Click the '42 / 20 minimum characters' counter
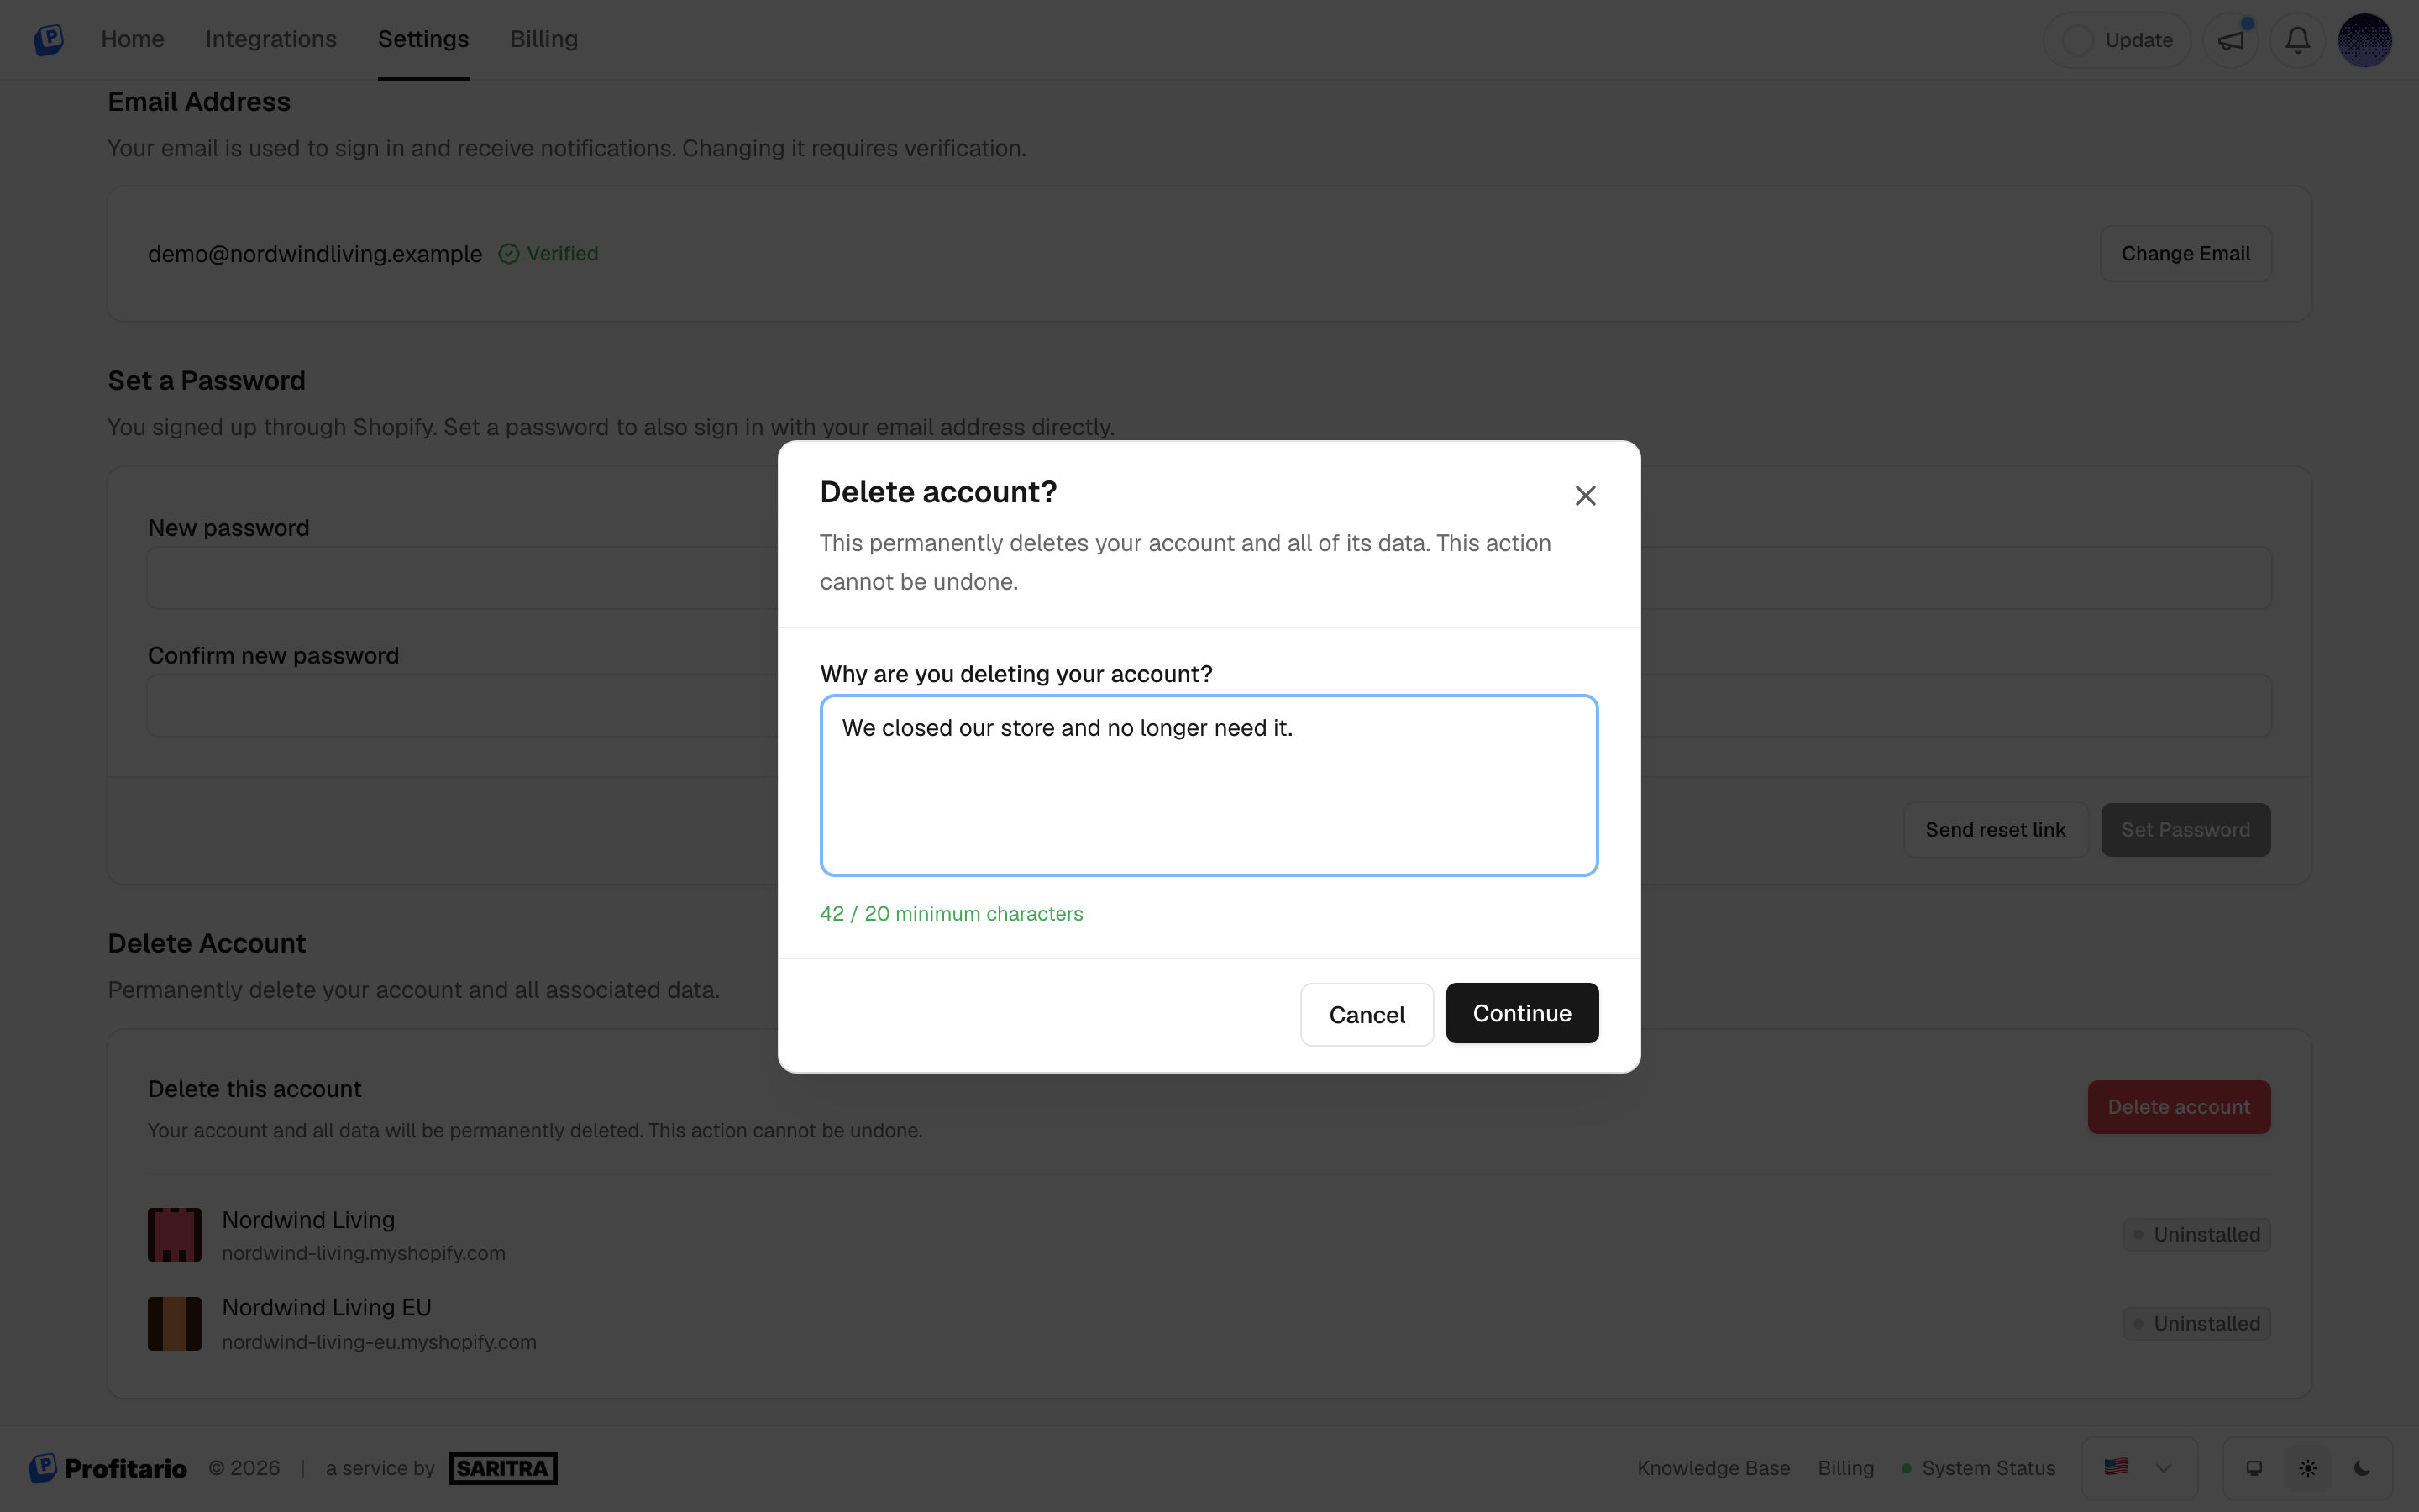This screenshot has height=1512, width=2419. (951, 914)
